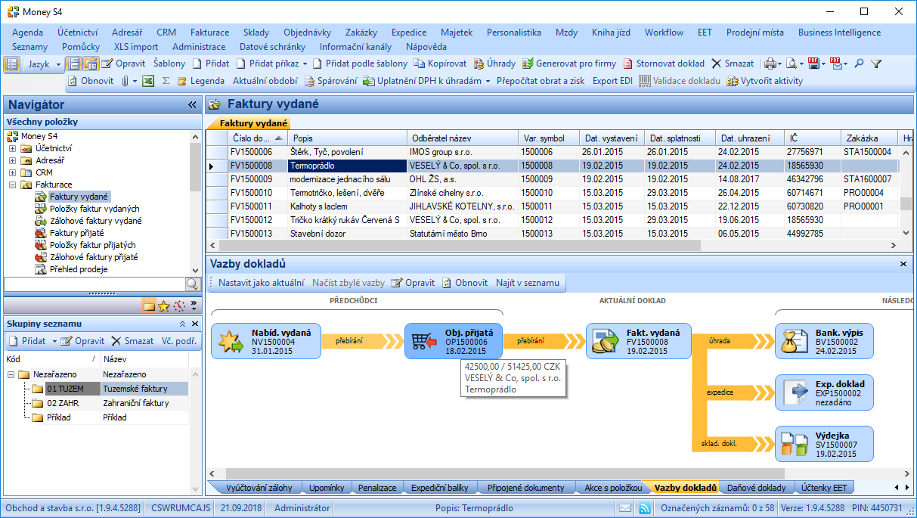Click Stornovat doklad in toolbar
The width and height of the screenshot is (917, 518).
tap(664, 64)
